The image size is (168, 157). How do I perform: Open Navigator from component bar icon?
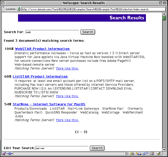pyautogui.click(x=132, y=153)
